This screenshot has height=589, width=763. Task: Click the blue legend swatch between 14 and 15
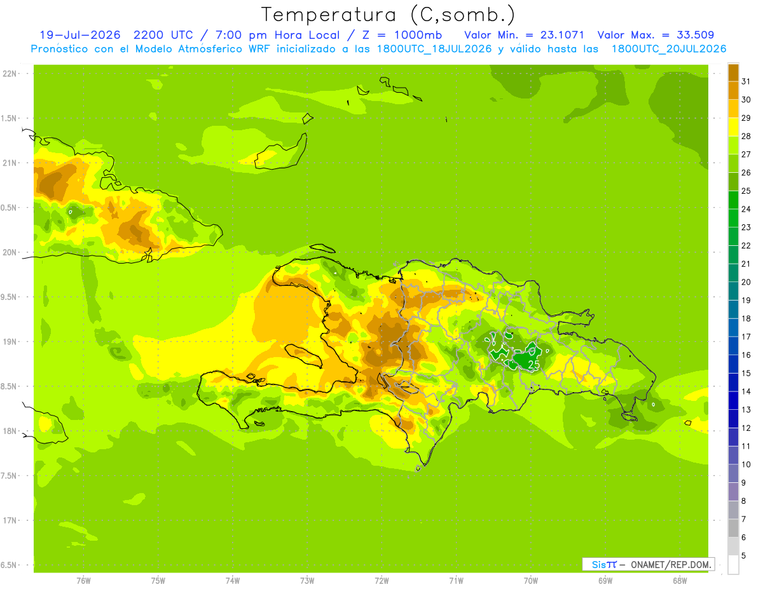[x=733, y=382]
